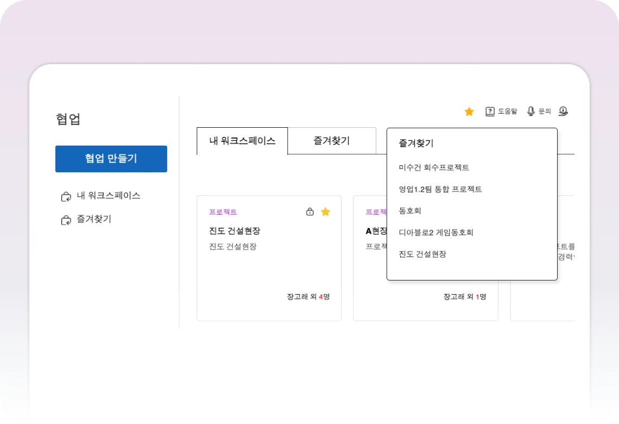Click the lock icon on 진도 건설현장 card

tap(310, 212)
